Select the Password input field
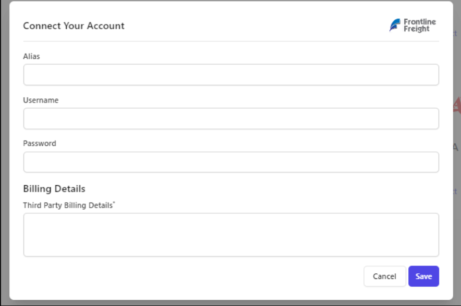 click(231, 162)
